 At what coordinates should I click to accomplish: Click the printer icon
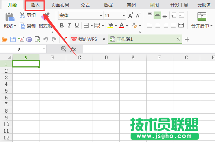(29, 39)
